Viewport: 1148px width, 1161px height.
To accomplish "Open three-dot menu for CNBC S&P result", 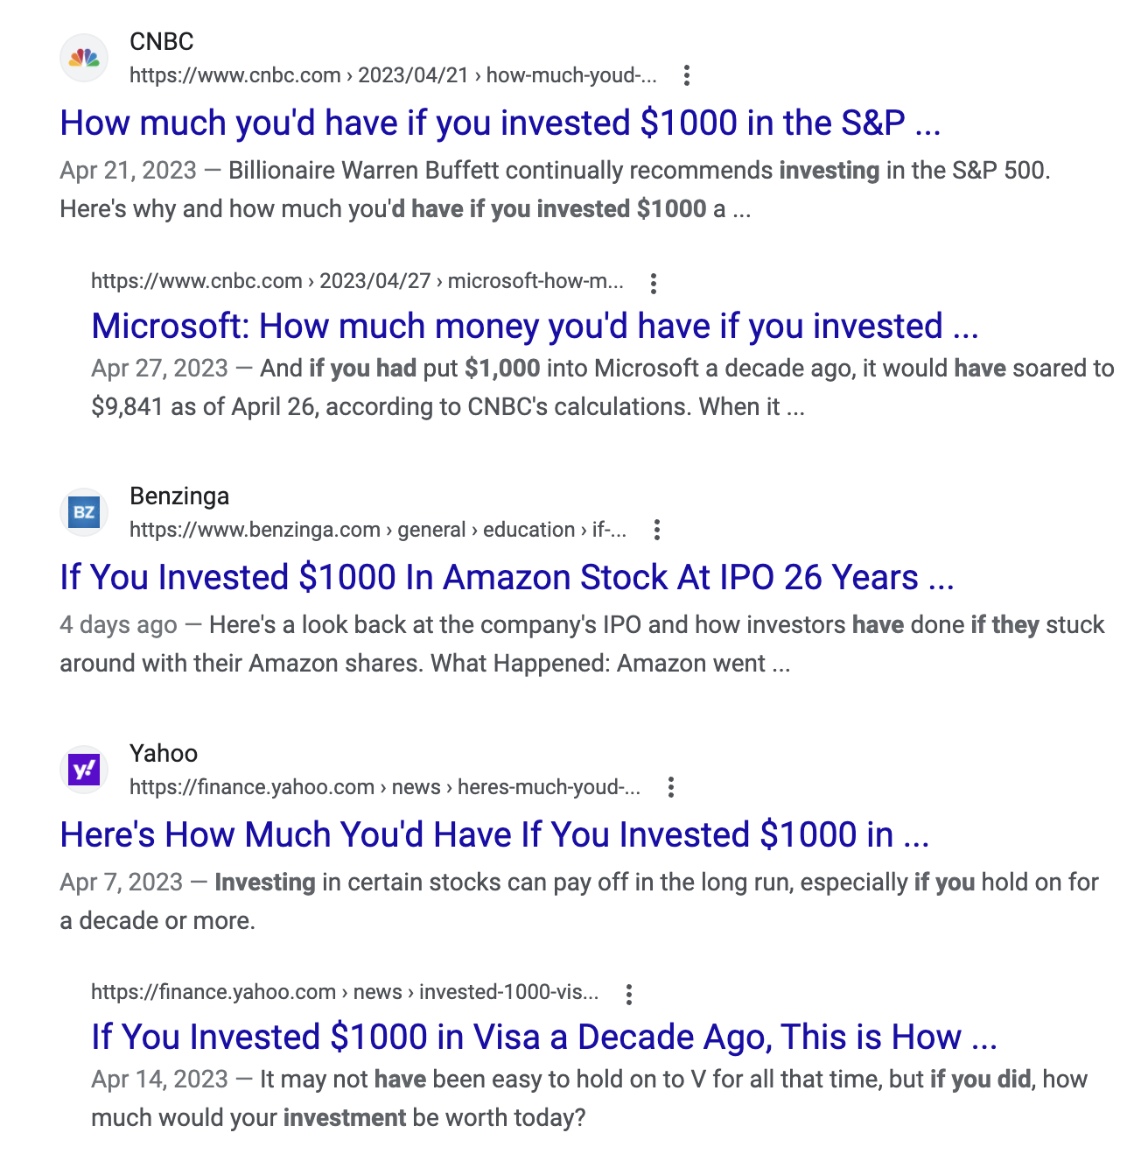I will (x=687, y=75).
